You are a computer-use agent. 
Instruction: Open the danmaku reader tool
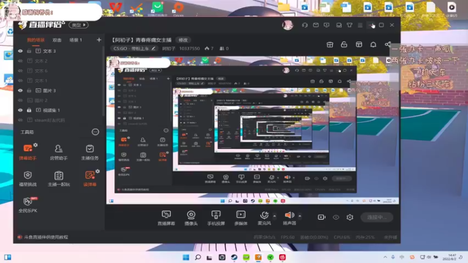point(90,178)
